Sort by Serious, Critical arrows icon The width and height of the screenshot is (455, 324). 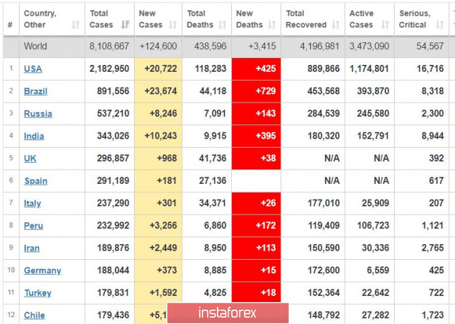pos(440,25)
